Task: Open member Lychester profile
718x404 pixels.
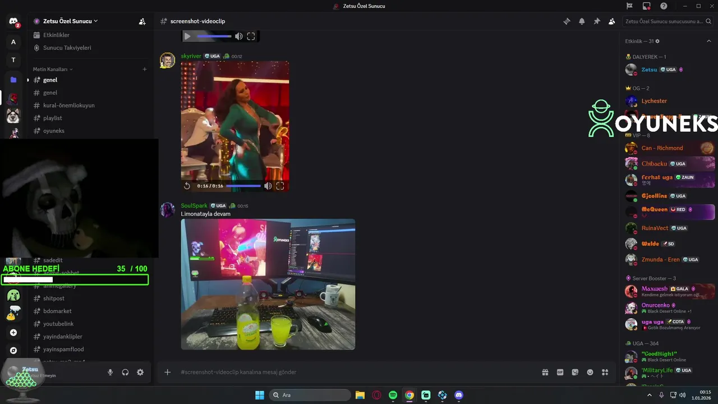Action: [x=654, y=101]
